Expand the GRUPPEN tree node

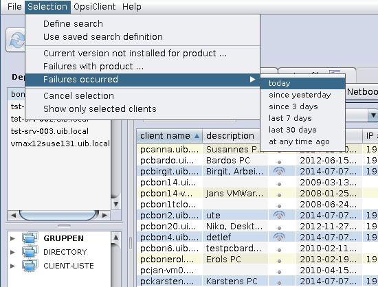pos(12,238)
